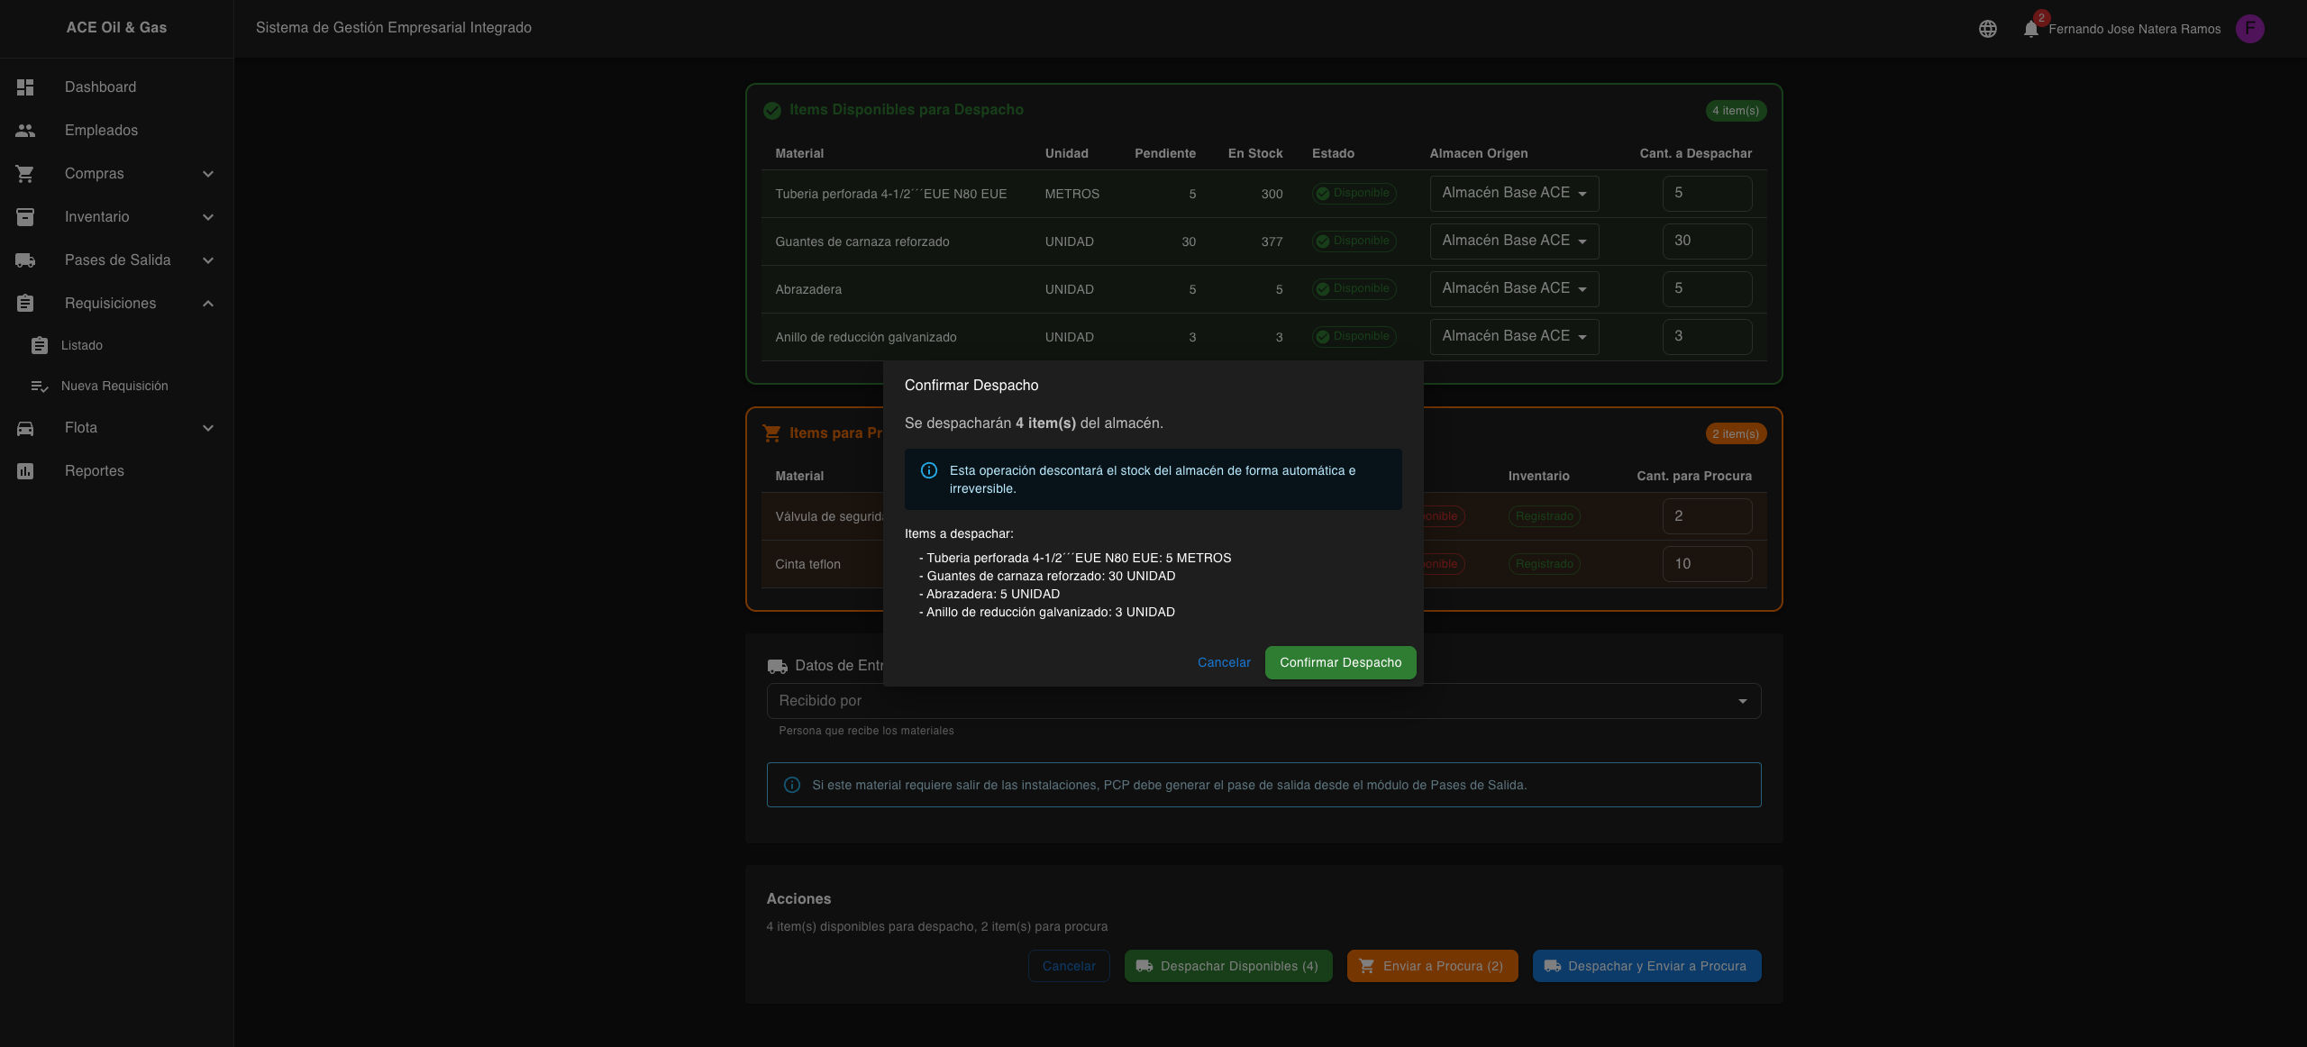Click the Reportes chart icon
The height and width of the screenshot is (1047, 2307).
coord(25,471)
